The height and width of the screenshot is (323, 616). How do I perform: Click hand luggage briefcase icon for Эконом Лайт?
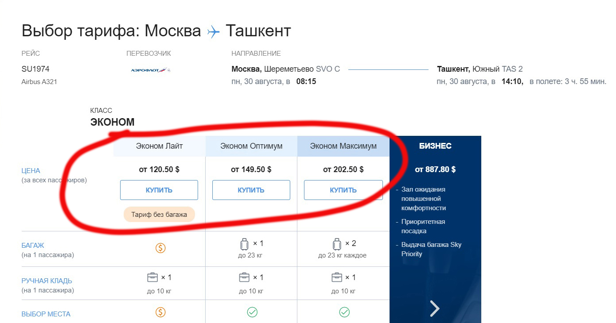click(152, 277)
